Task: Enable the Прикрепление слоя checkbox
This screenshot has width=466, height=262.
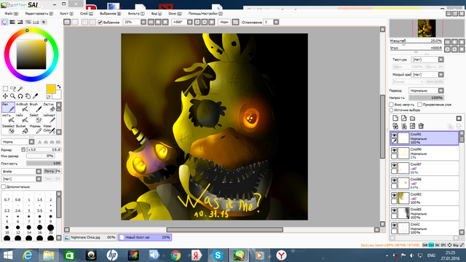Action: tap(419, 104)
